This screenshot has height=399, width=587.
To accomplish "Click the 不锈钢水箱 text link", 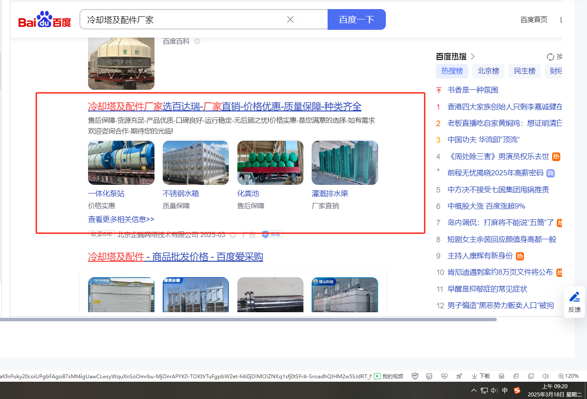I will click(x=181, y=193).
